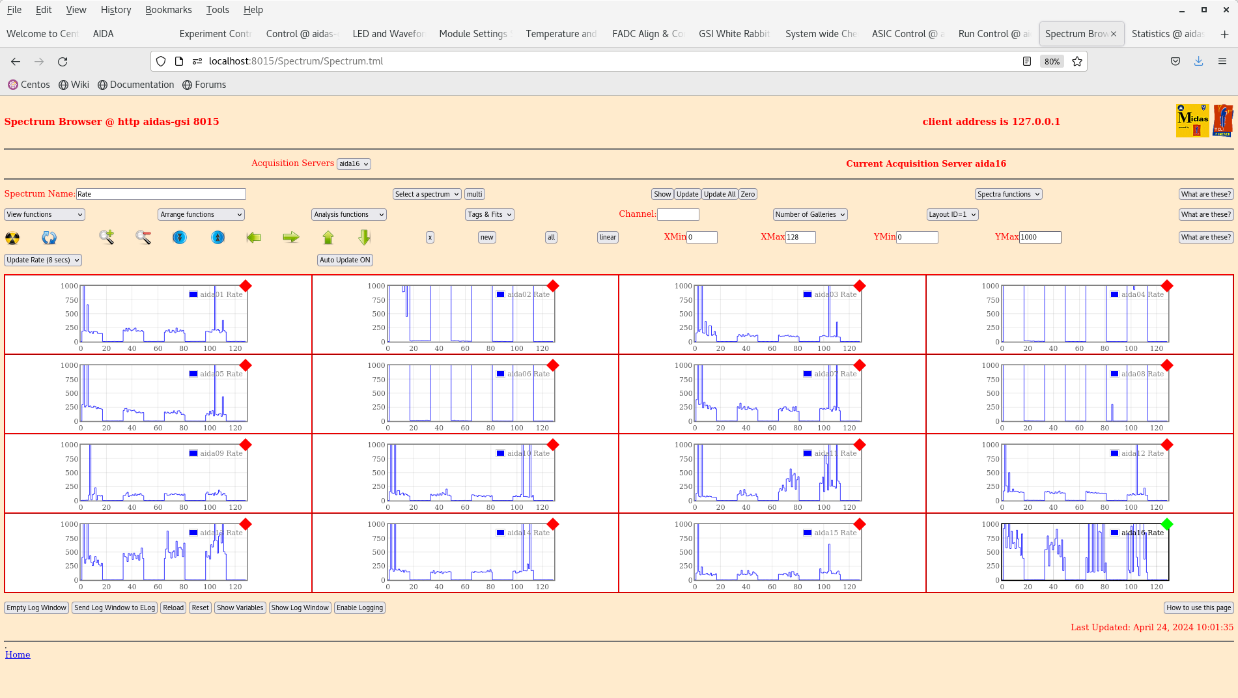Click inside the Channel input field
The width and height of the screenshot is (1238, 698).
tap(679, 214)
